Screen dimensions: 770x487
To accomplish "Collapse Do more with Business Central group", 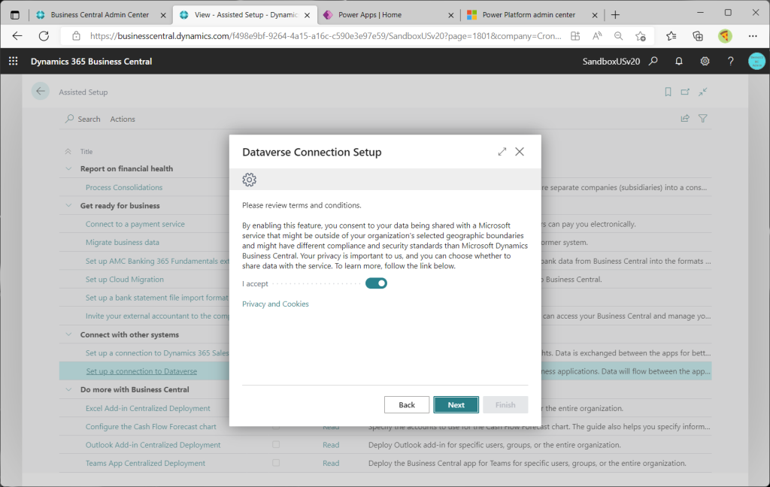I will click(x=68, y=389).
